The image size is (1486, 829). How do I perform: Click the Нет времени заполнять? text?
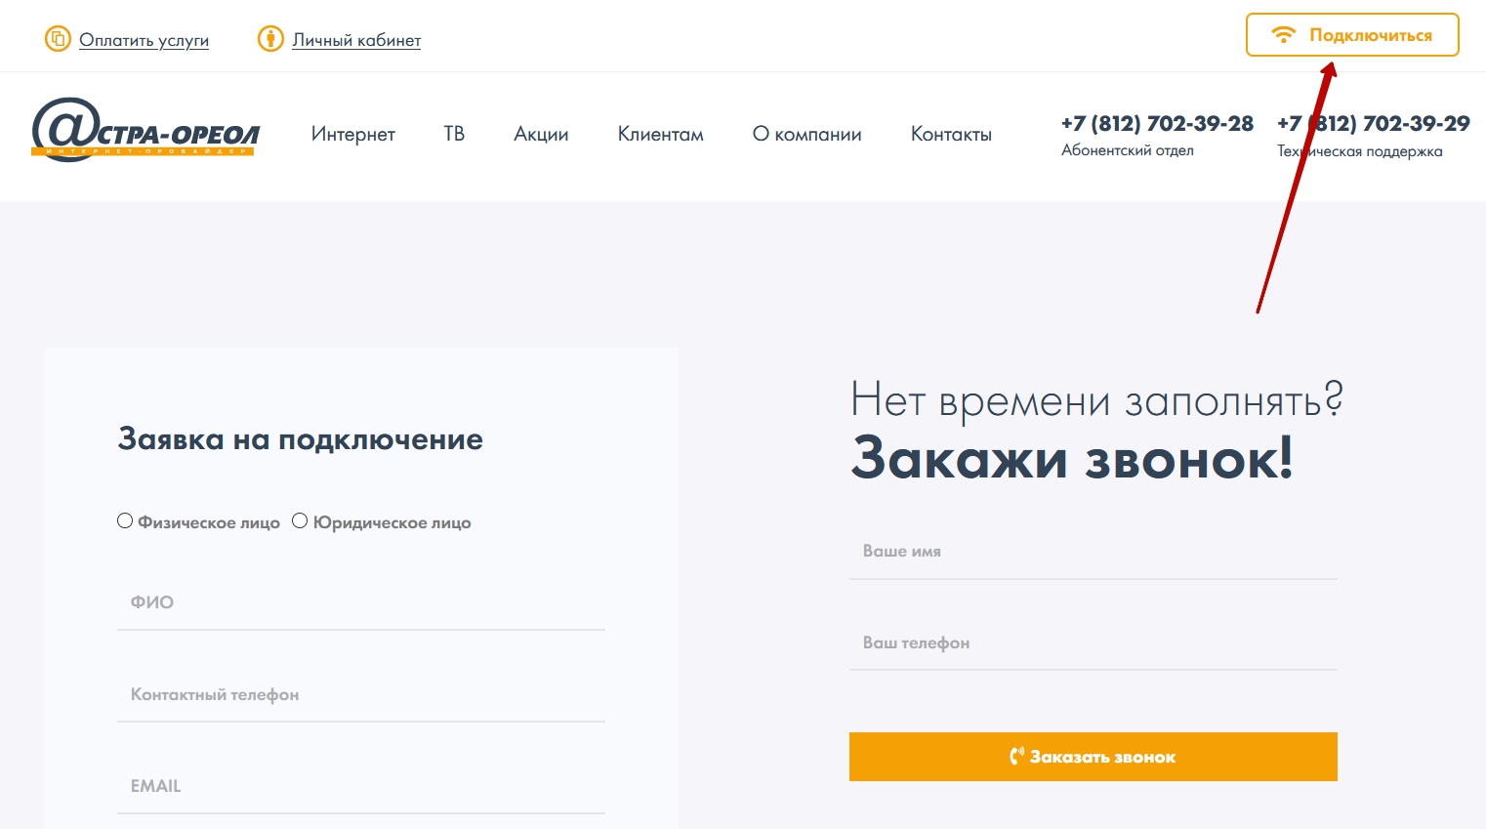coord(1097,400)
